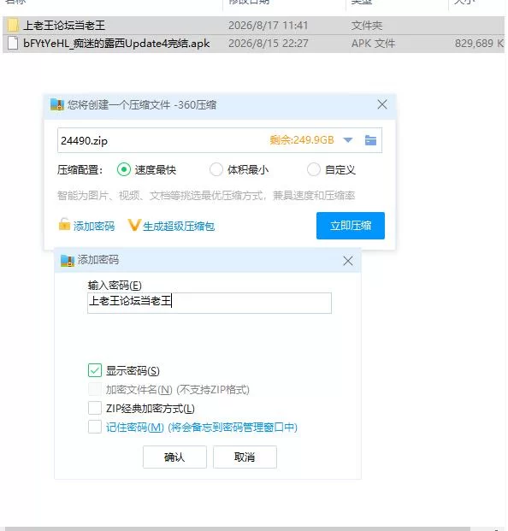Click the date 2026/8/15 22:27
This screenshot has height=531, width=508.
[x=269, y=44]
